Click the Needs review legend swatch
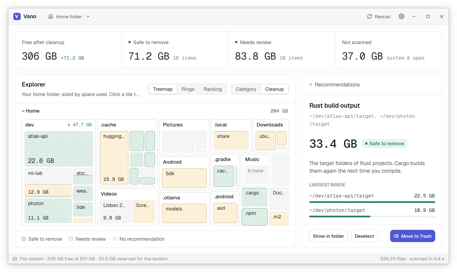 [71, 239]
